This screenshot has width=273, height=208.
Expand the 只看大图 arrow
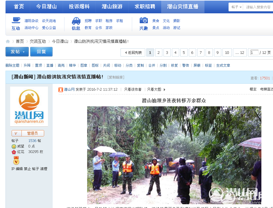(164, 90)
